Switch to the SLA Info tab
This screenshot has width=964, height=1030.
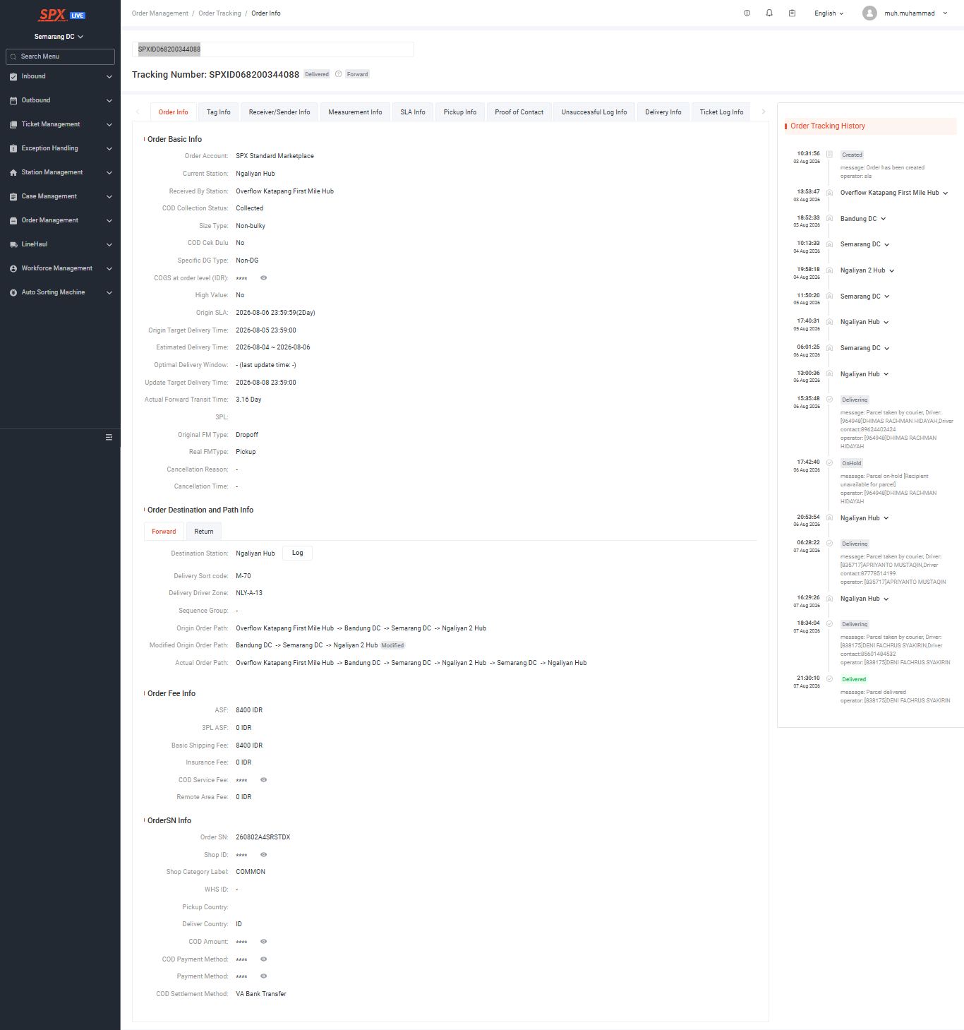coord(413,112)
